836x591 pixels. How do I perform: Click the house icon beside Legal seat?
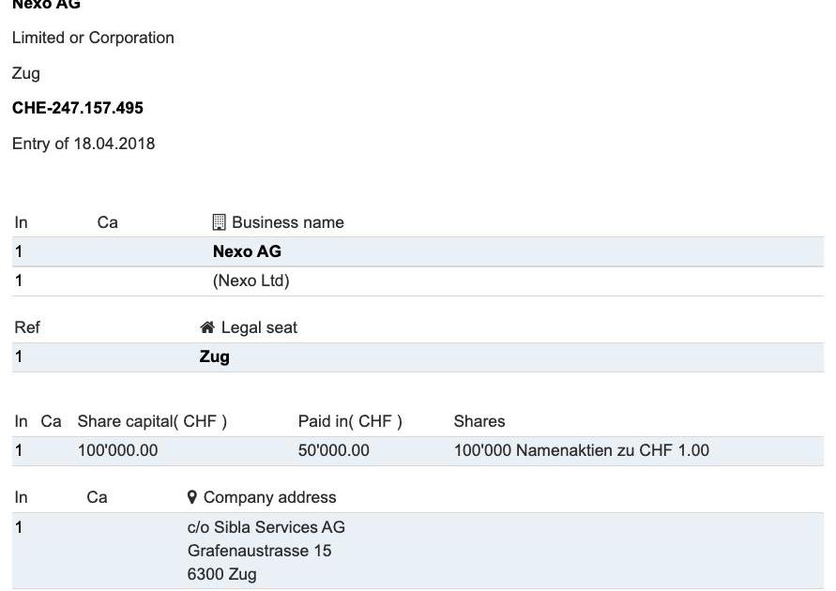(x=207, y=327)
